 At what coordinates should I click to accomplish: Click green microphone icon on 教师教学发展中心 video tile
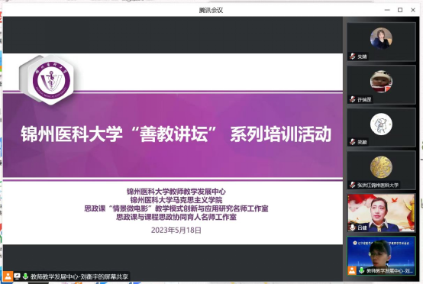(361, 270)
